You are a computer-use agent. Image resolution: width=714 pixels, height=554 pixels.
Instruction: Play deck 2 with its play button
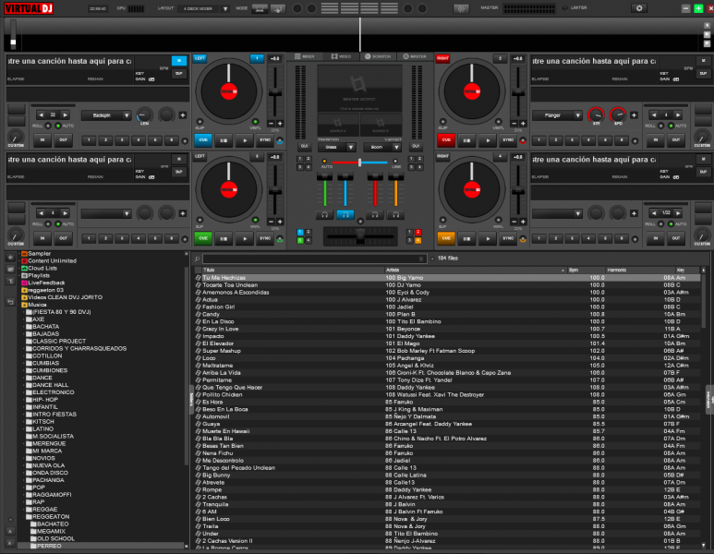click(x=488, y=140)
